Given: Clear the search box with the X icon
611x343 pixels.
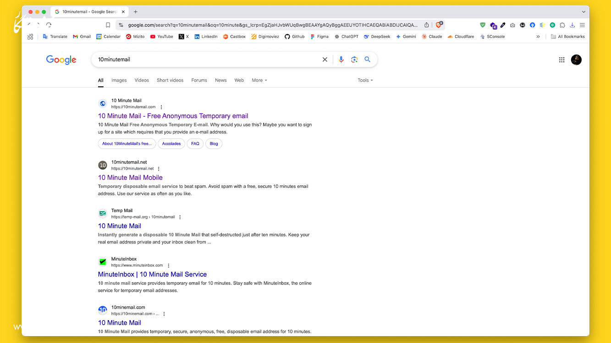Looking at the screenshot, I should click(325, 59).
